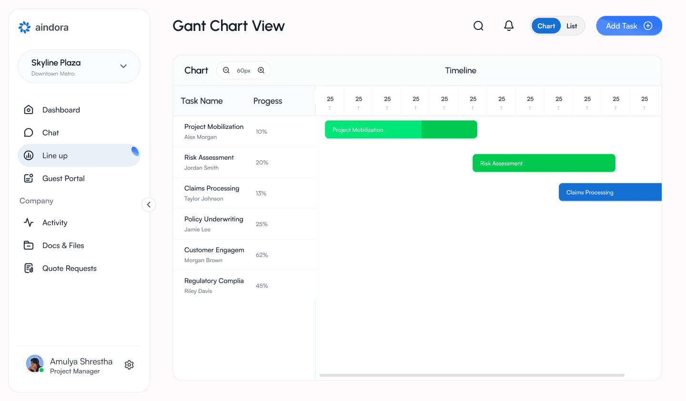Click the Guest Portal icon
Screen dimensions: 686x401
coord(29,178)
